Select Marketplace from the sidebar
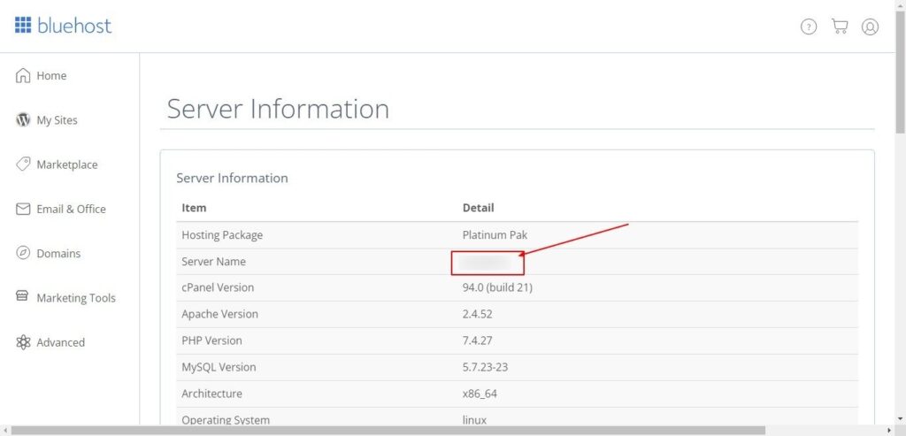 click(67, 164)
